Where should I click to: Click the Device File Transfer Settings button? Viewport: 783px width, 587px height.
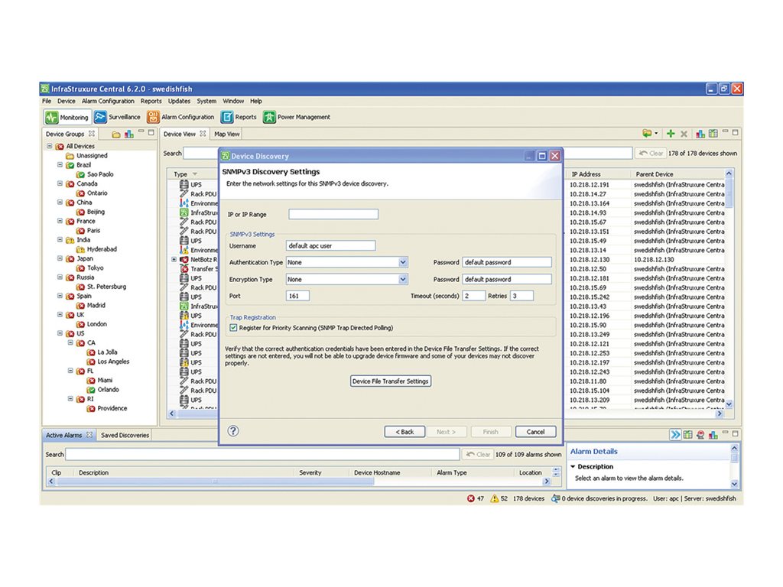(390, 381)
